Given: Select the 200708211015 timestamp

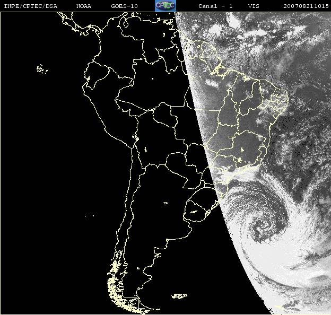Looking at the screenshot, I should pos(306,6).
